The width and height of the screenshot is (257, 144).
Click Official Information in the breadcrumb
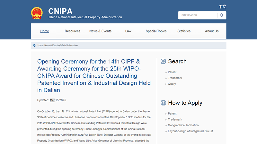(x=69, y=46)
